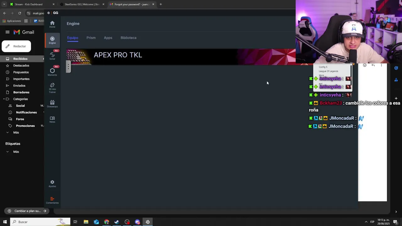Open Gmail Tasks side panel icon
The height and width of the screenshot is (226, 402).
pyautogui.click(x=396, y=68)
